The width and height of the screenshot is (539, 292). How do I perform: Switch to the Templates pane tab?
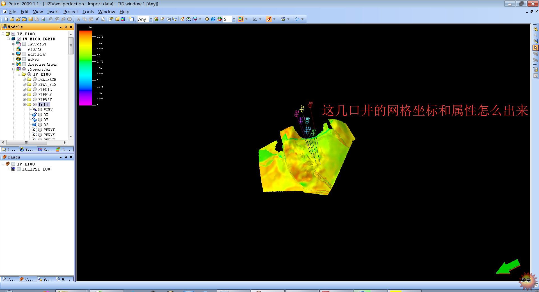pyautogui.click(x=64, y=150)
